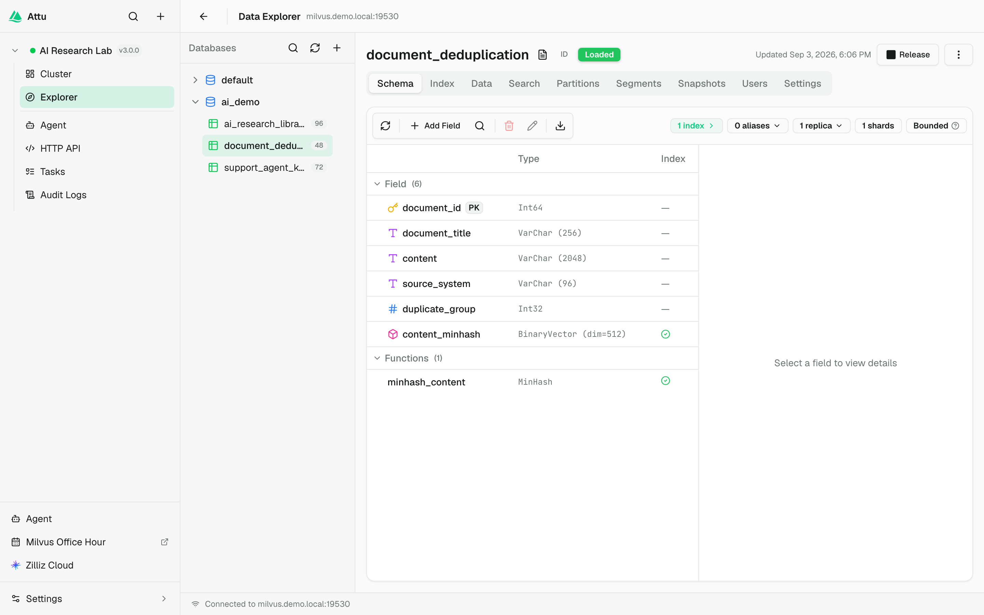Viewport: 984px width, 615px height.
Task: Refresh the schema with toolbar refresh icon
Action: pyautogui.click(x=385, y=126)
